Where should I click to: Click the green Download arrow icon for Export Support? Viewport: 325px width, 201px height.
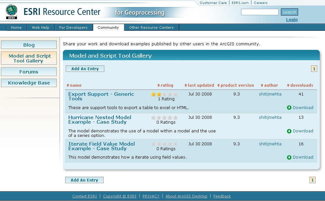[289, 108]
